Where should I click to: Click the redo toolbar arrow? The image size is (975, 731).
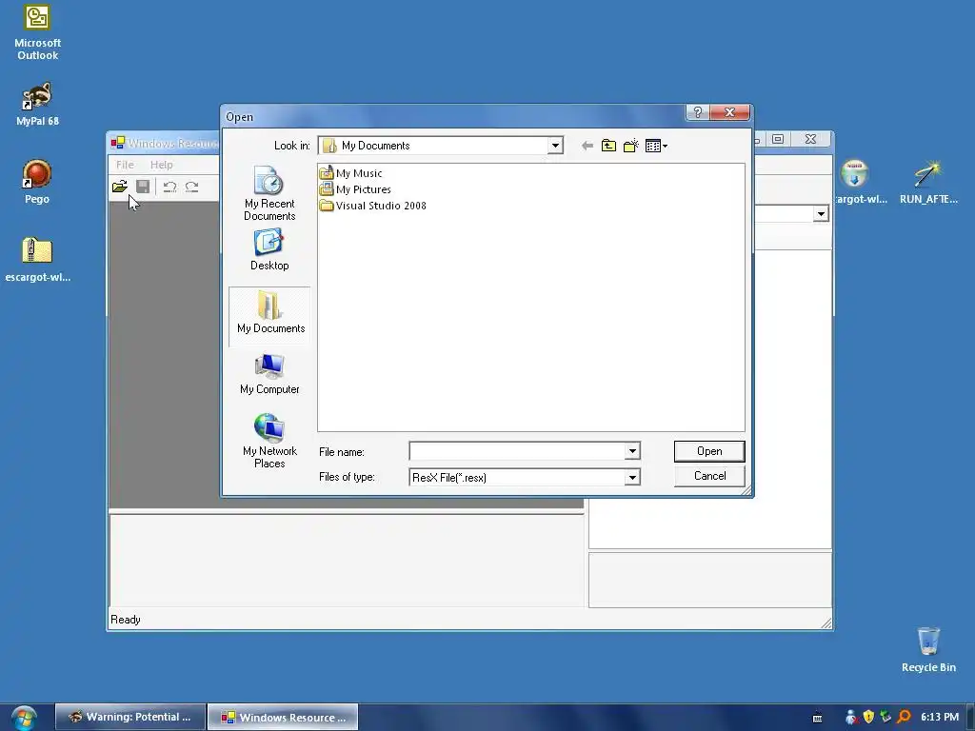(191, 187)
